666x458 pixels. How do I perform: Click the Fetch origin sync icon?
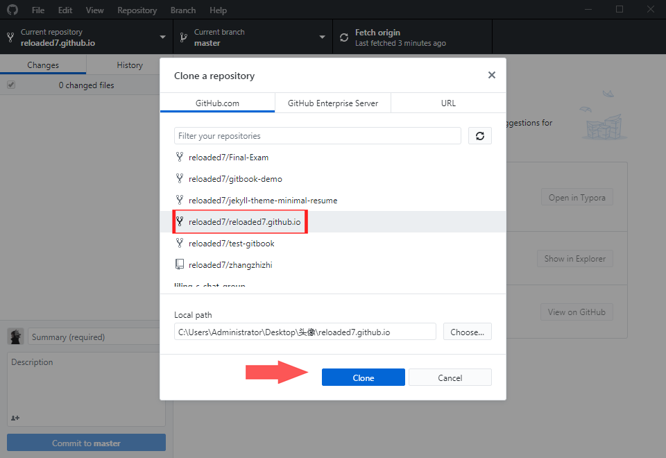tap(344, 37)
